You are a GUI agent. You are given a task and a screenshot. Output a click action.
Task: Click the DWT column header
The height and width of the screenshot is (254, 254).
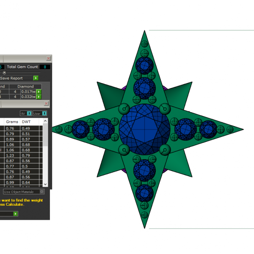point(26,121)
